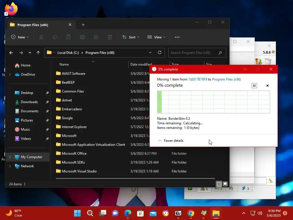The width and height of the screenshot is (293, 220).
Task: Click the horizontal scrollbar in file list
Action: (x=135, y=178)
